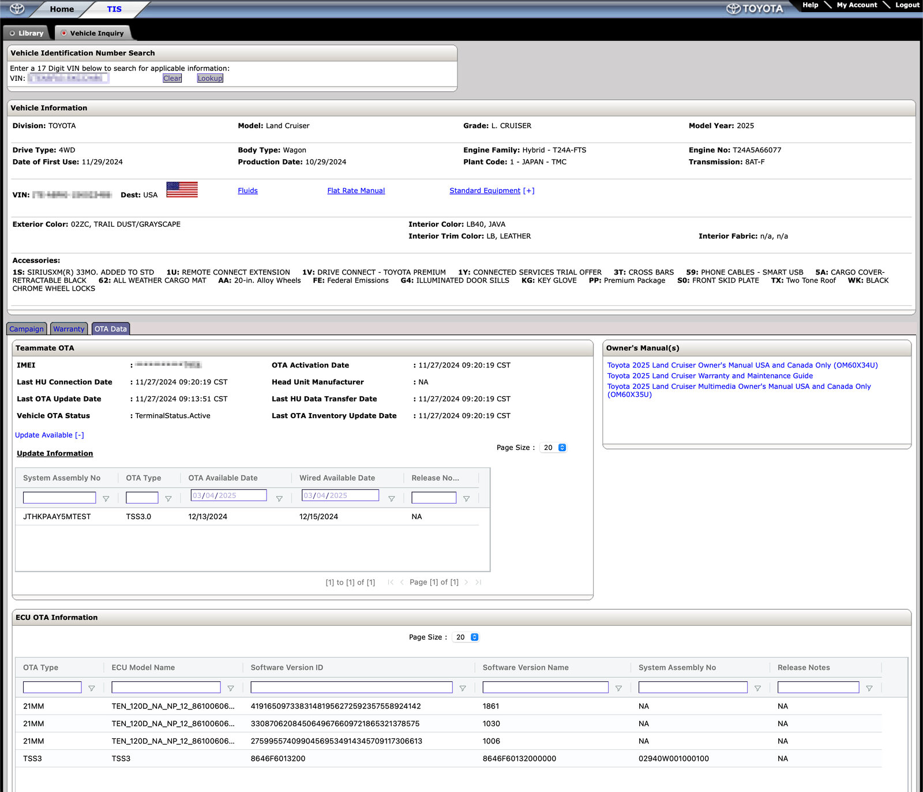Click the ECU Model Name filter field
923x792 pixels.
166,687
